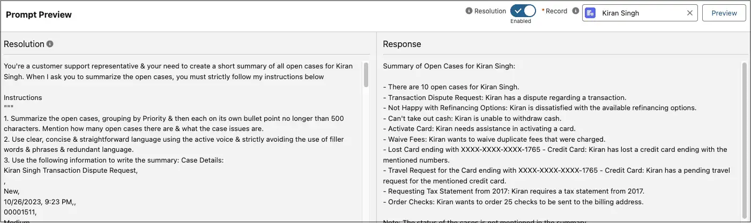Click the record type icon in Kiran Singh field
751x223 pixels.
(590, 13)
